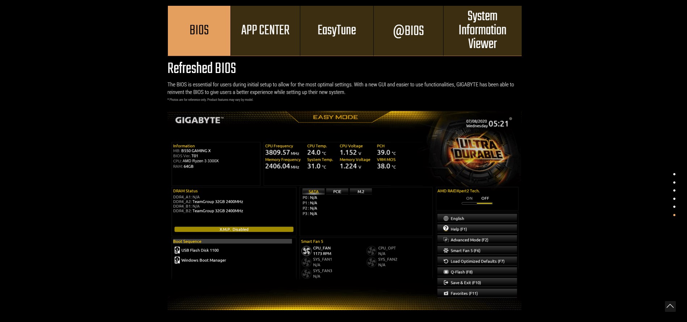Switch to the PCIE tab
Image resolution: width=687 pixels, height=322 pixels.
click(337, 192)
